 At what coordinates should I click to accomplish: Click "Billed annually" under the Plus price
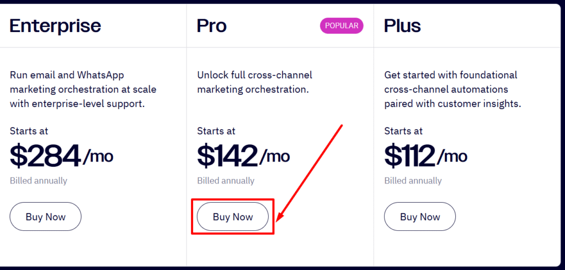(413, 181)
